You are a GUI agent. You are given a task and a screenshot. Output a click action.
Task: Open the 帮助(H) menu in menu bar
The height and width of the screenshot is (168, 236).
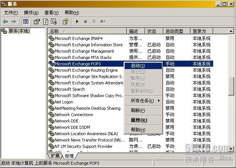click(72, 13)
